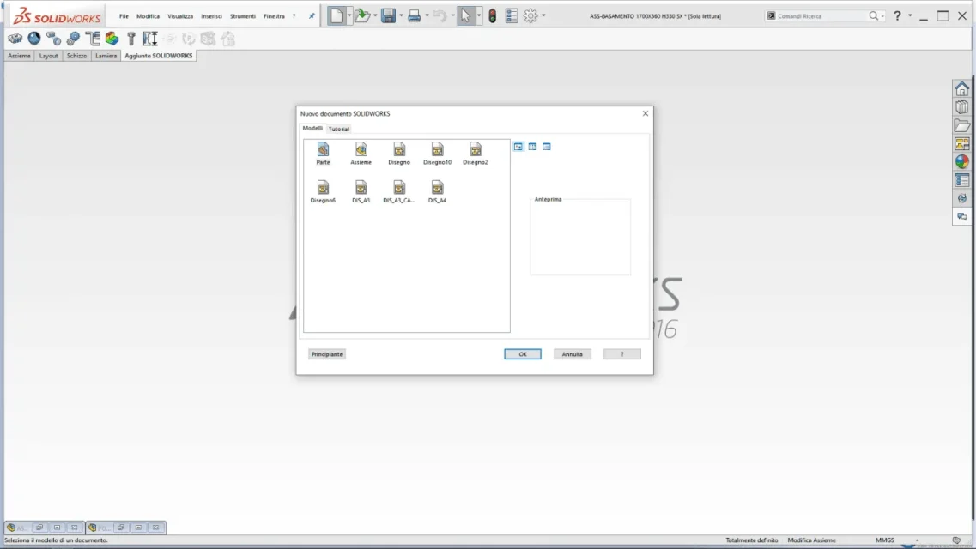Switch to the Layout ribbon tab

tap(48, 56)
